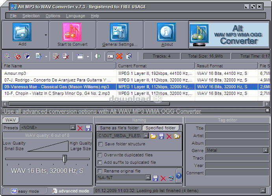Save output folder with floppy icon
The image size is (272, 196).
(161, 136)
